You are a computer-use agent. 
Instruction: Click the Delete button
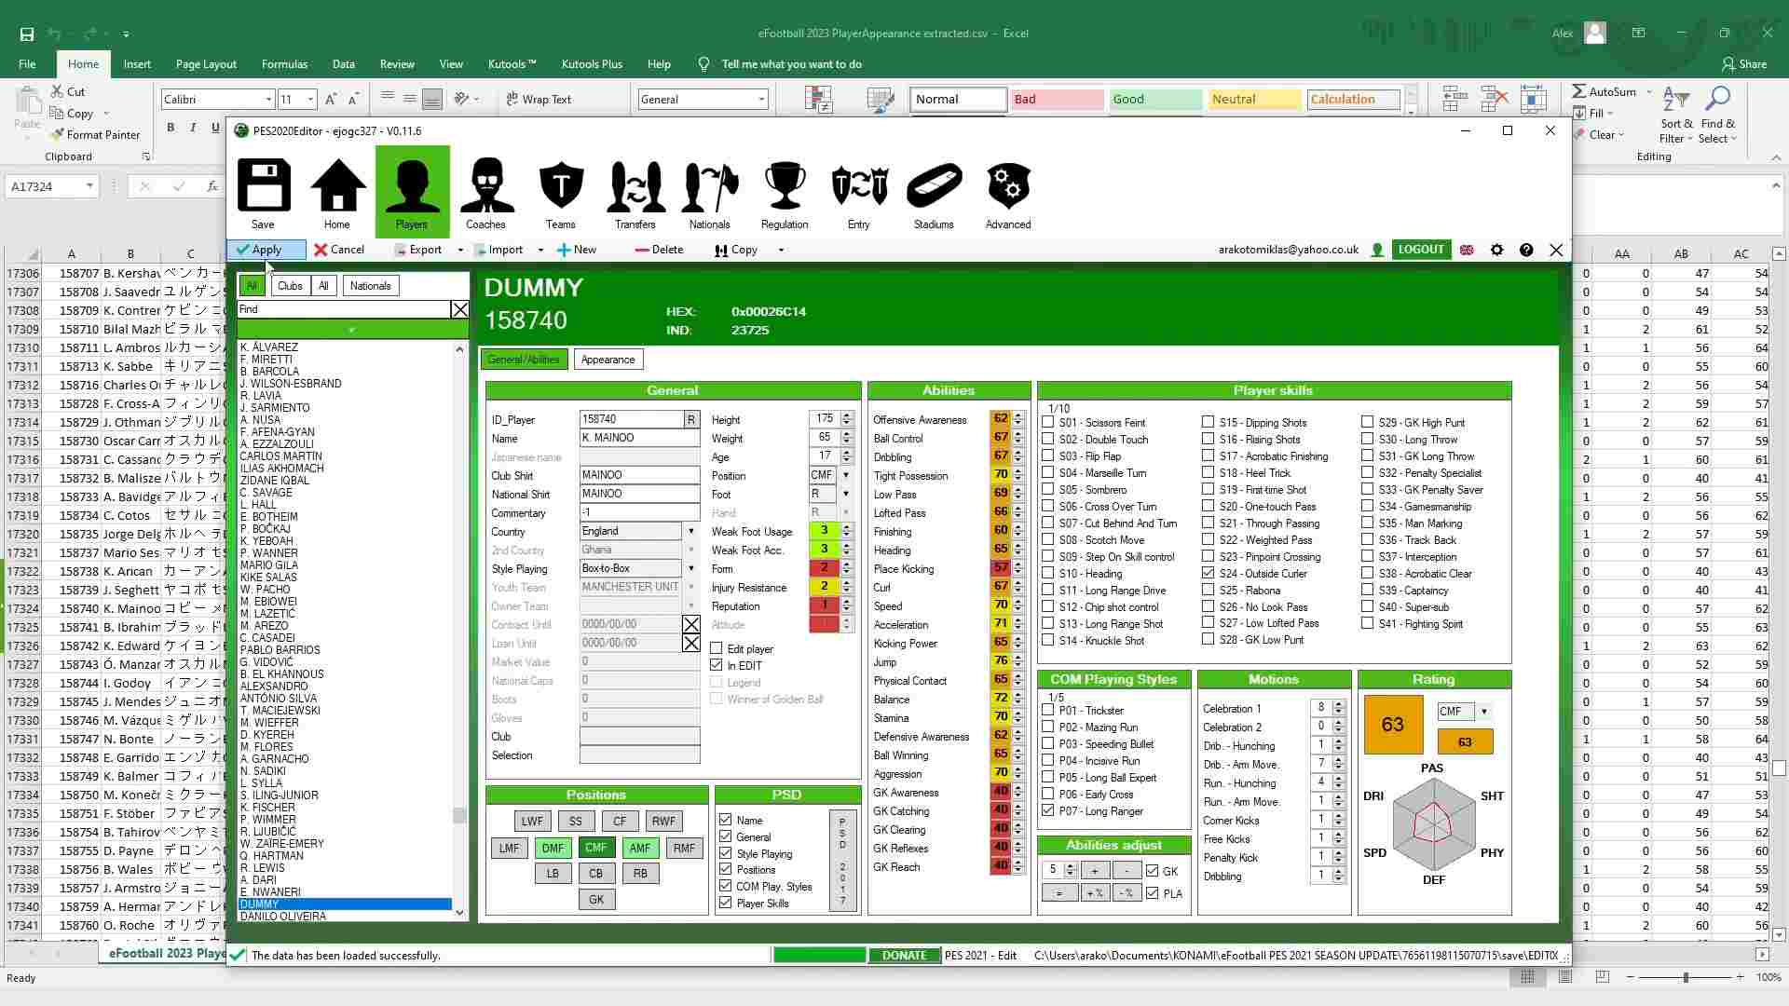[x=659, y=250]
